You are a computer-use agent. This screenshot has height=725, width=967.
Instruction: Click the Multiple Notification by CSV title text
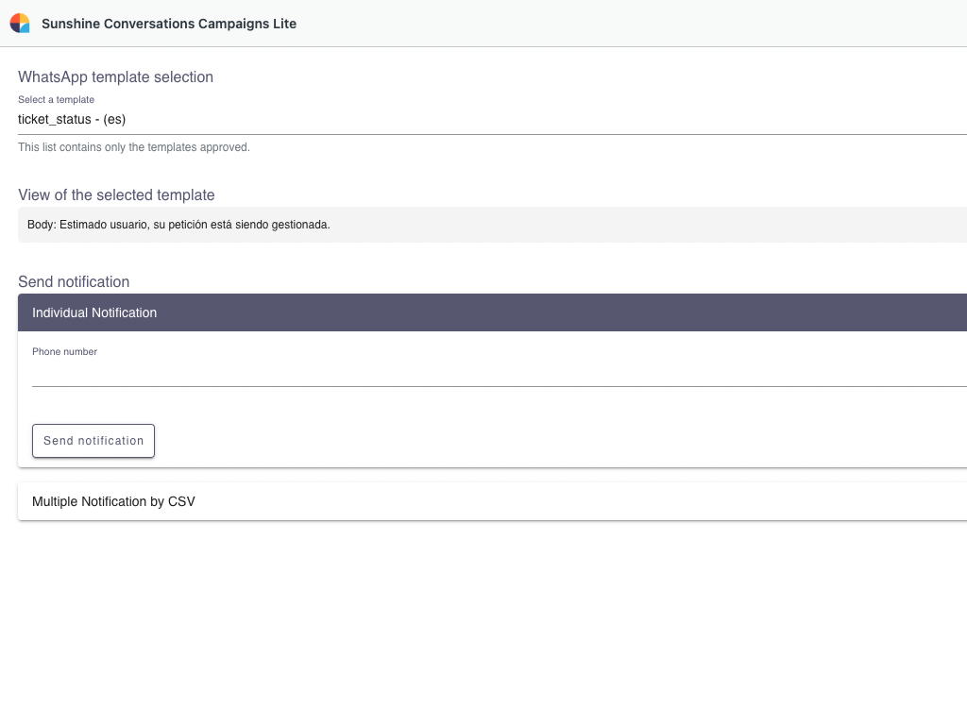point(113,501)
